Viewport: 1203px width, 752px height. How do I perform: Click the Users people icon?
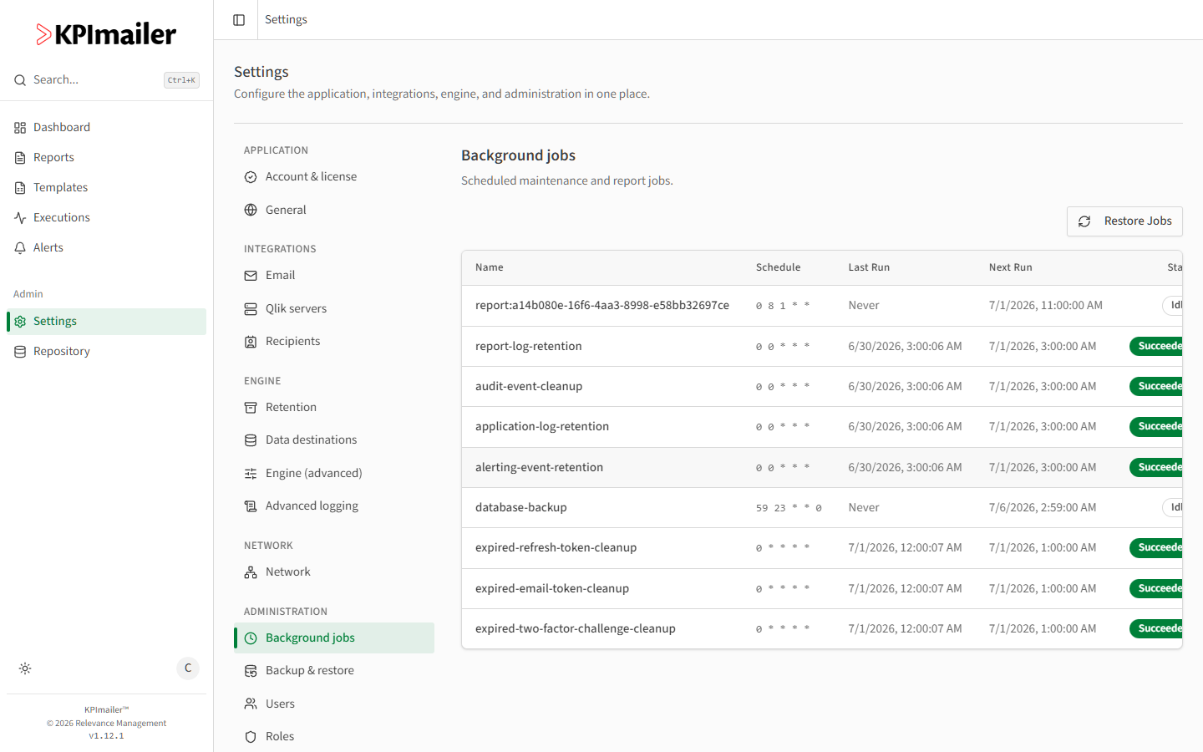[251, 704]
